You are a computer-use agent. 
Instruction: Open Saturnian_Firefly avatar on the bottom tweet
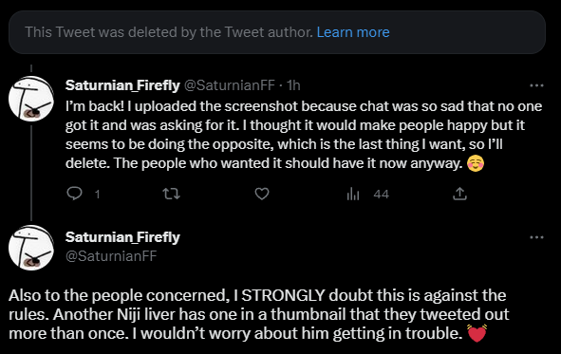tap(31, 248)
